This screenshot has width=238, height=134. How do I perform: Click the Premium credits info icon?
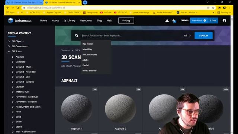[x=205, y=20]
